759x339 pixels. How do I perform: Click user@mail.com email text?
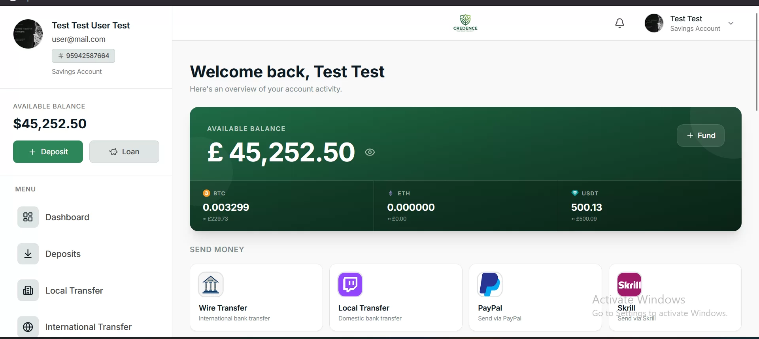(x=79, y=39)
